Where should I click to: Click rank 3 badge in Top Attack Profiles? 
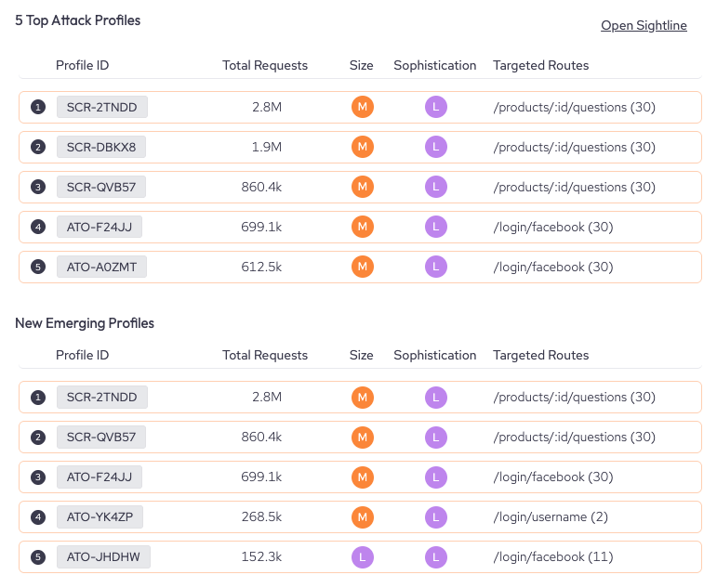click(x=37, y=187)
